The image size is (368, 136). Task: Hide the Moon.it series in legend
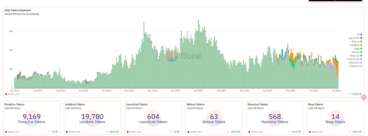click(356, 41)
